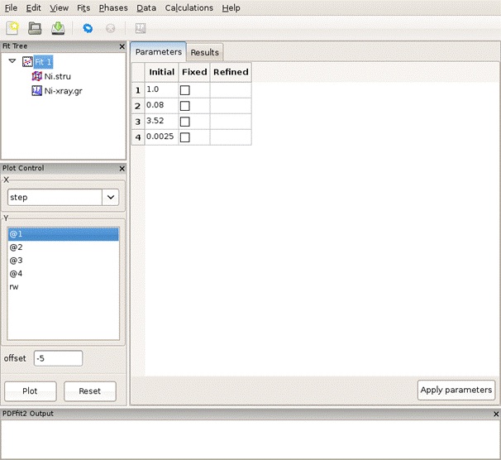Start the refinement with the blue gear icon
This screenshot has height=460, width=501.
88,28
